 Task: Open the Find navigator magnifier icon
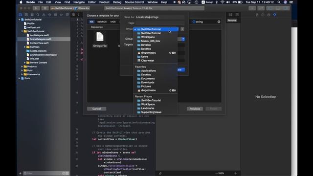(x=38, y=15)
